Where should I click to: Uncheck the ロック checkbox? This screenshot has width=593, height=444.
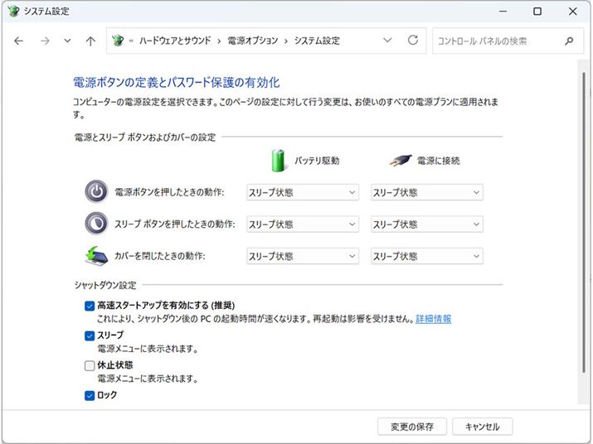(90, 396)
